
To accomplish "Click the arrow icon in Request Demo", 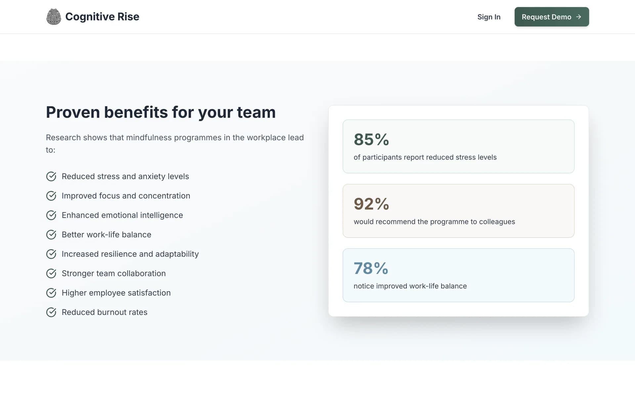I will pos(578,17).
